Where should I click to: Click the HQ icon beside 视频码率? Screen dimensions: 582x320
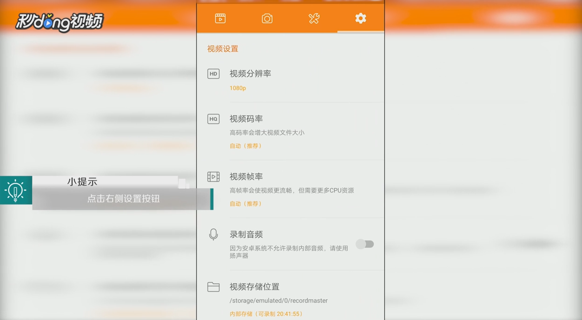coord(213,119)
